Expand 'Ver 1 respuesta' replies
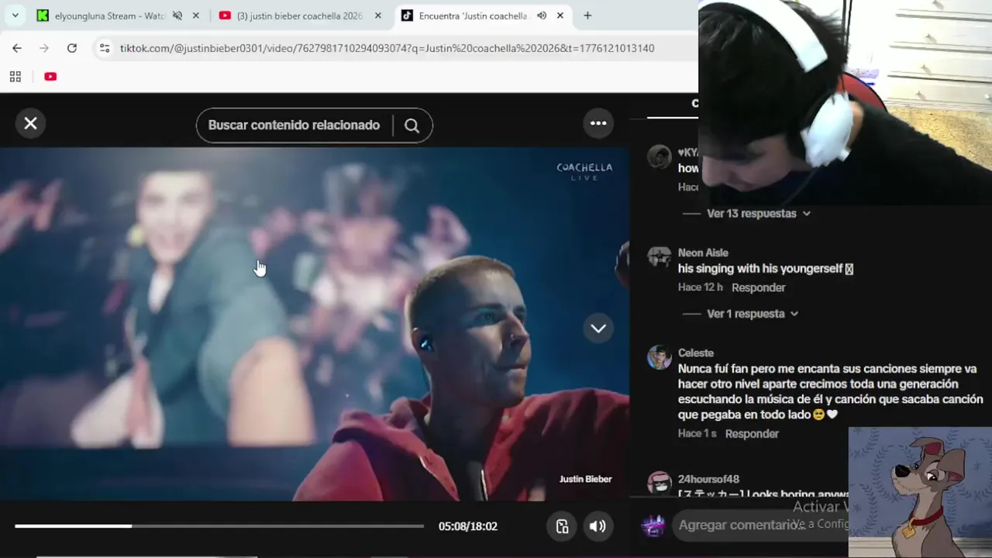This screenshot has height=558, width=992. pyautogui.click(x=752, y=314)
